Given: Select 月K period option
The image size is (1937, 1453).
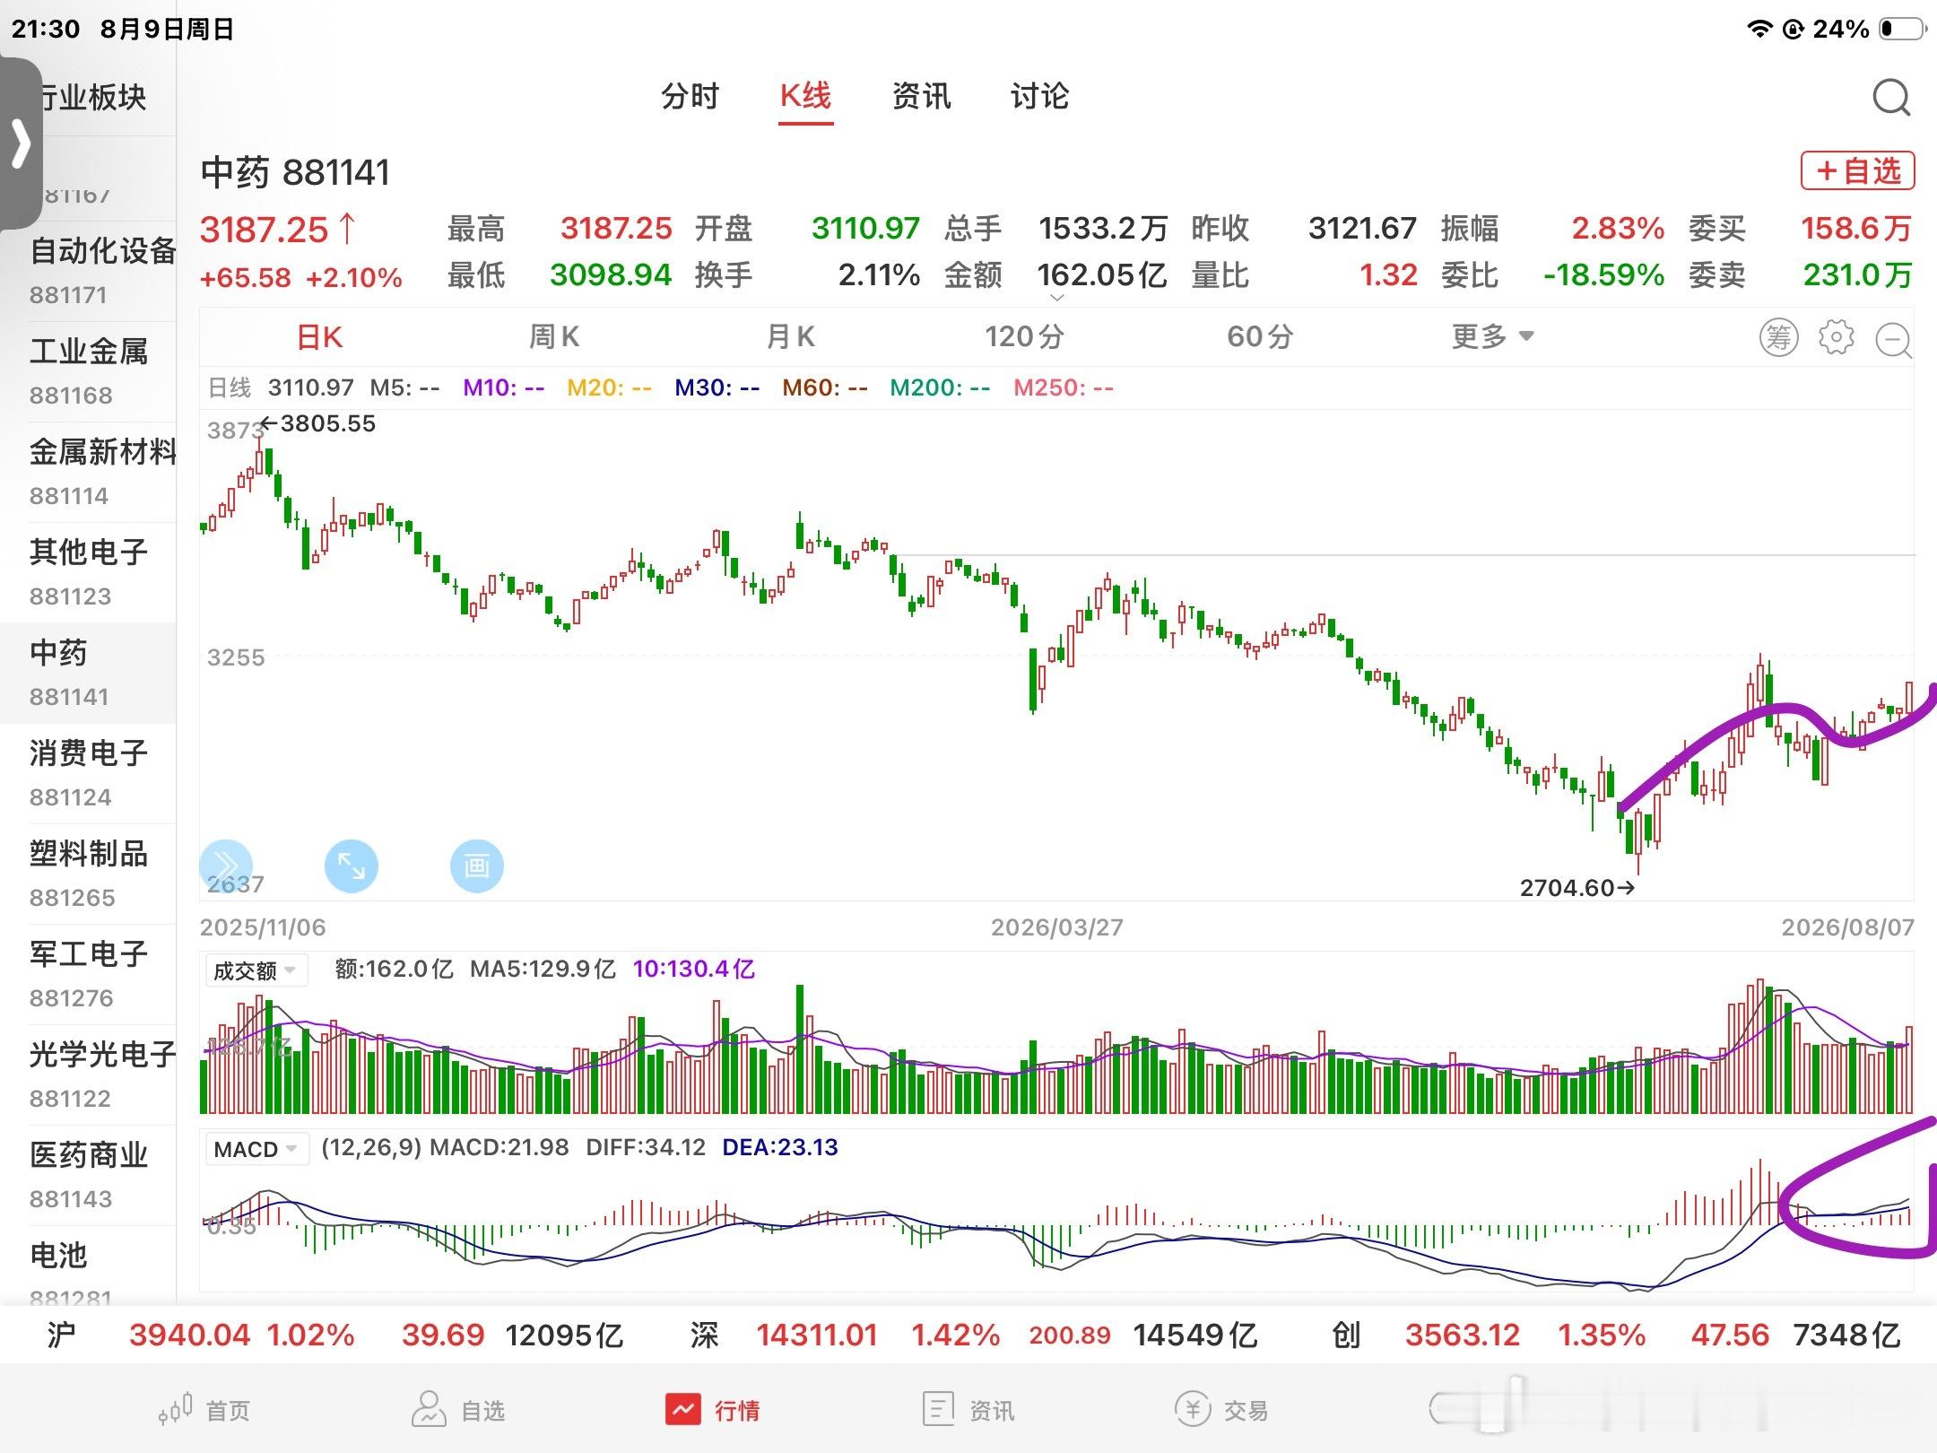Looking at the screenshot, I should pyautogui.click(x=790, y=336).
